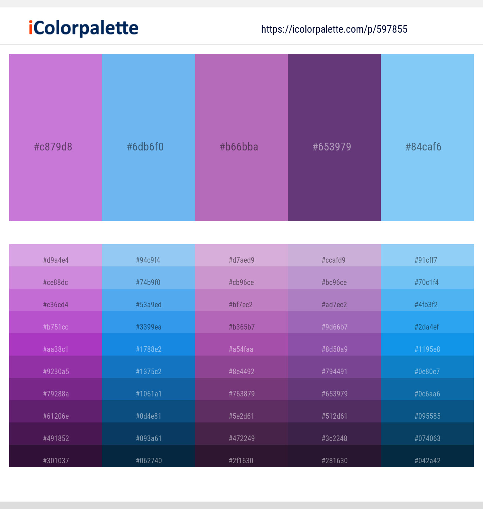The width and height of the screenshot is (483, 509).
Task: Select the #763879 plum shade
Action: tap(241, 389)
